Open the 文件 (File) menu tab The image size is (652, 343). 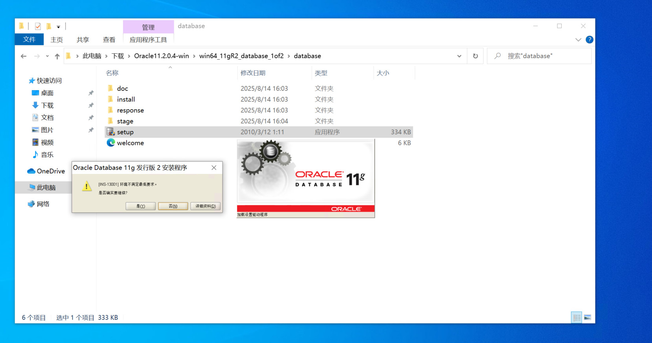click(29, 40)
